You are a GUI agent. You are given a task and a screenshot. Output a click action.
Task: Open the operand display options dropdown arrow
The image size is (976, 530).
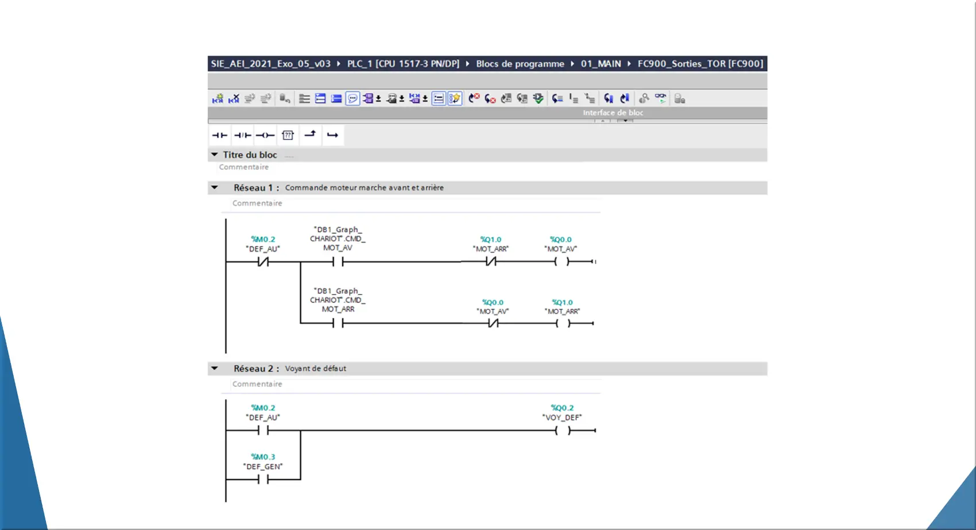tap(378, 99)
